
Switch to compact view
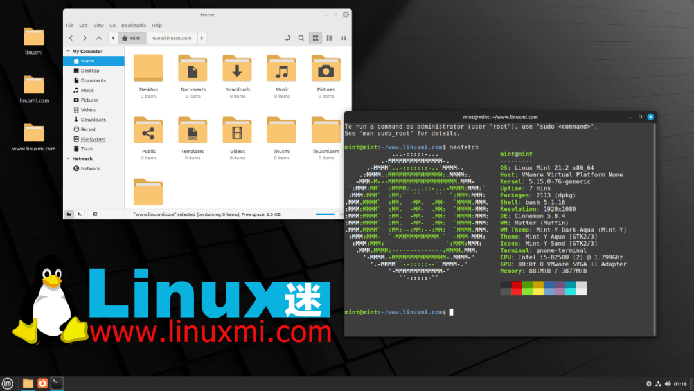tap(343, 38)
